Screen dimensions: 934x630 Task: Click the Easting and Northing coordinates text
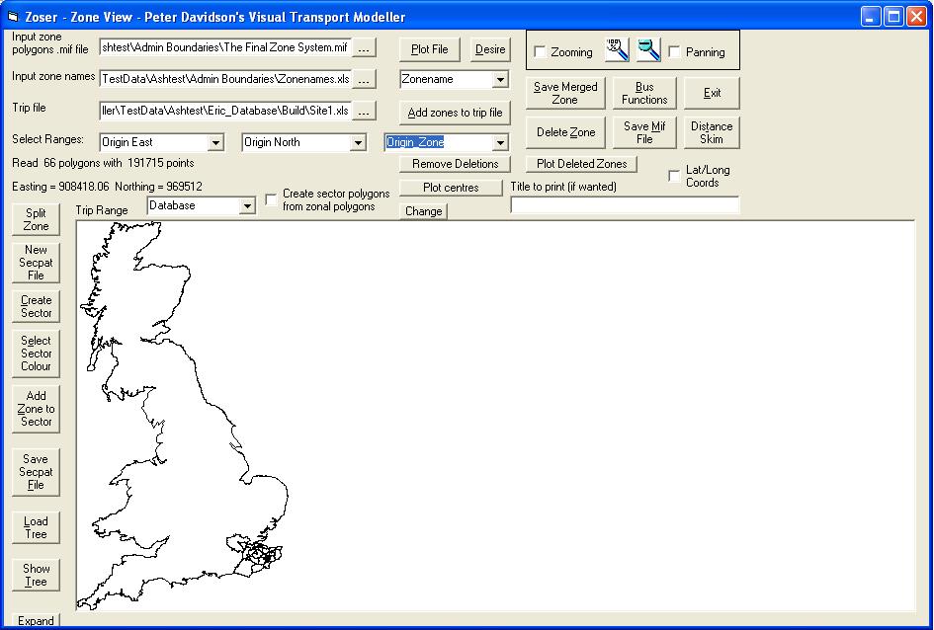(x=107, y=187)
